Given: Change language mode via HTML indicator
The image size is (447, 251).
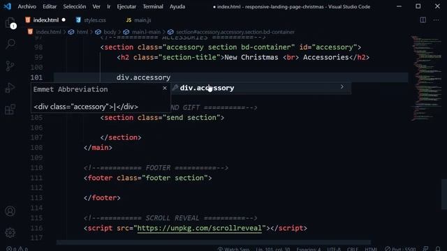Looking at the screenshot, I should pos(371,249).
